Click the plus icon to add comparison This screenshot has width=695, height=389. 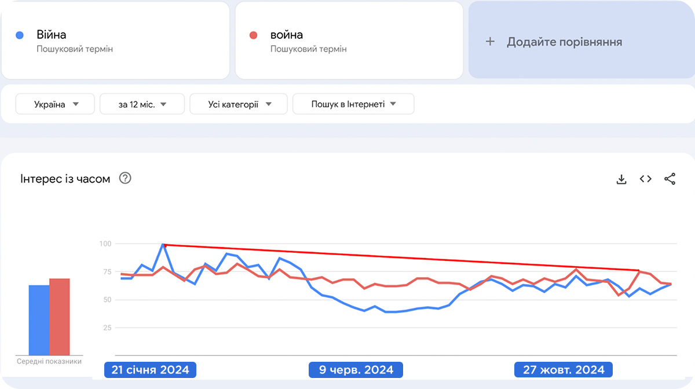click(x=491, y=42)
